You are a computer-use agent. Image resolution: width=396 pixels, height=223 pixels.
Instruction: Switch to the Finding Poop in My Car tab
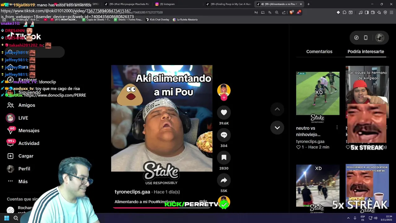(228, 4)
